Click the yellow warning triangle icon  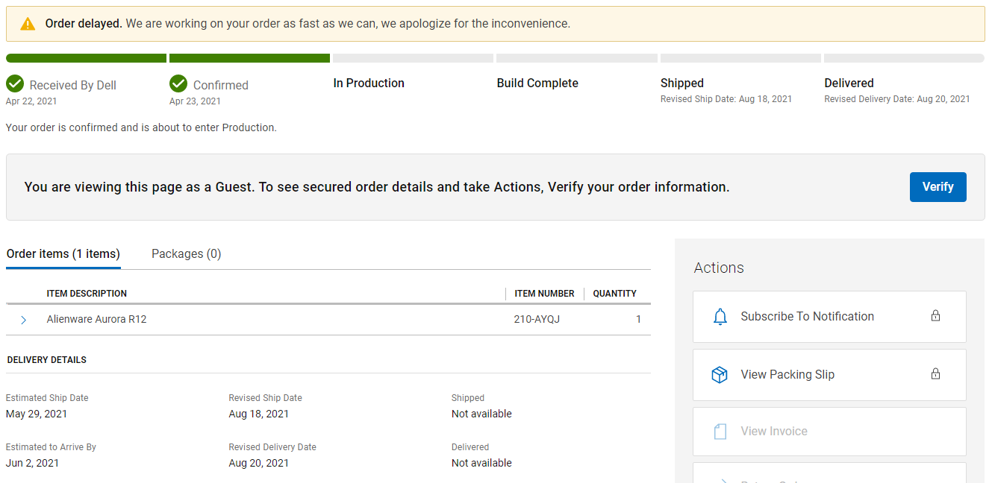(28, 24)
